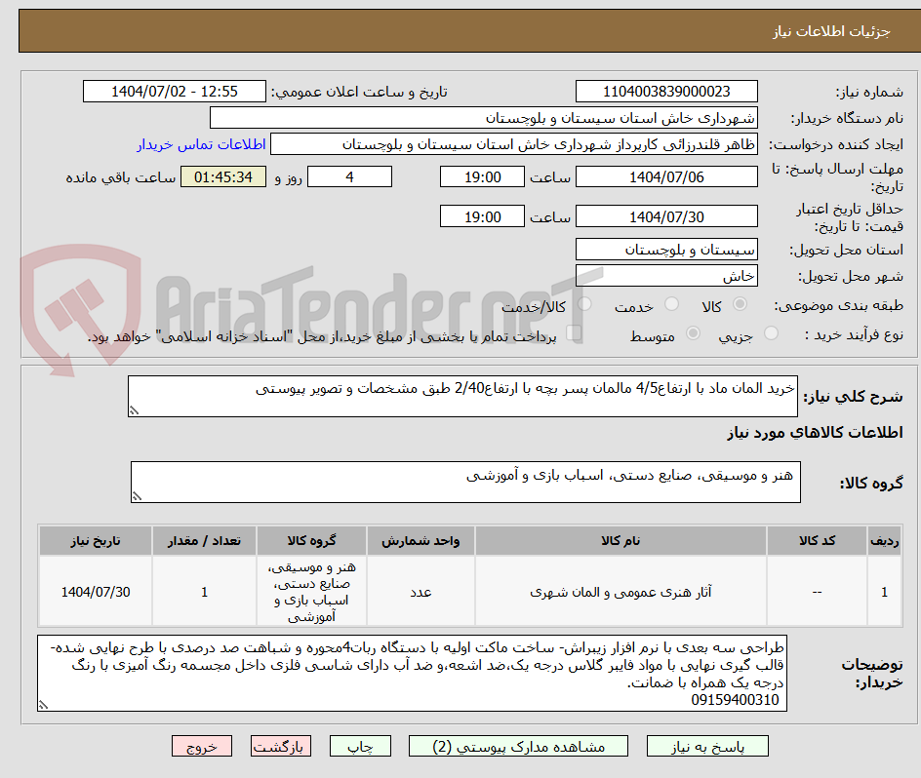921x778 pixels.
Task: Click the سیستان و بلوچستان province field
Action: [x=666, y=250]
